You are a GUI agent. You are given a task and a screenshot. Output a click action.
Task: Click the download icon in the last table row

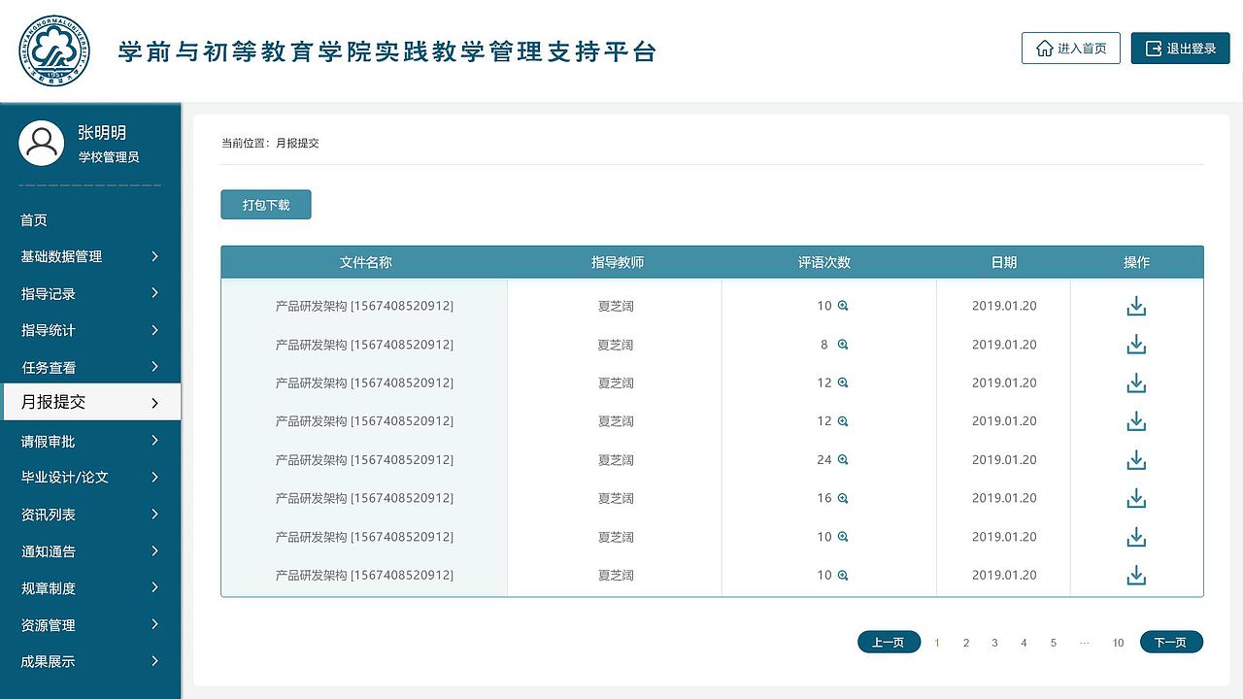1136,576
